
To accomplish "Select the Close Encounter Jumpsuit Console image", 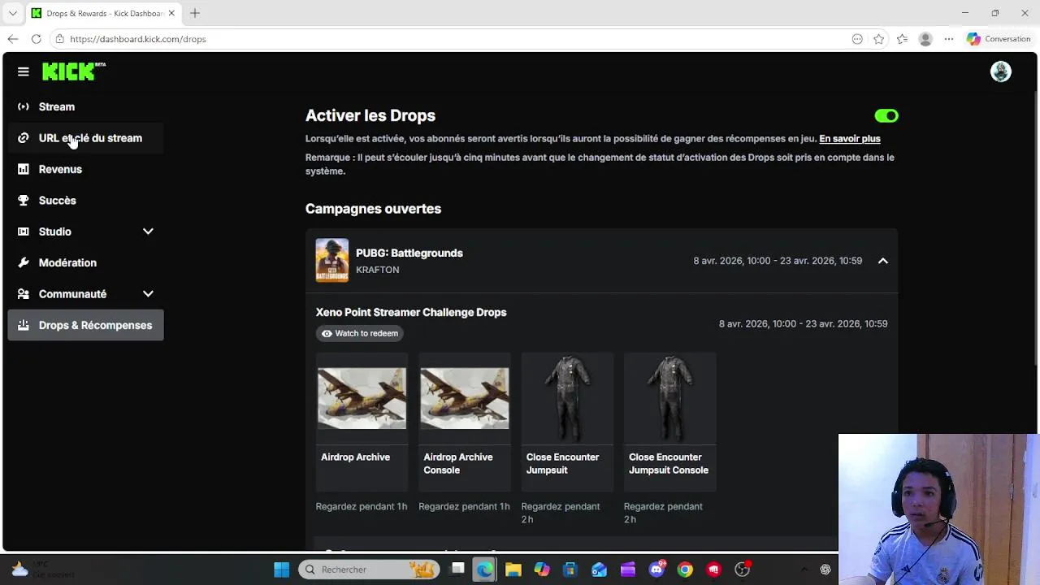I will click(670, 398).
